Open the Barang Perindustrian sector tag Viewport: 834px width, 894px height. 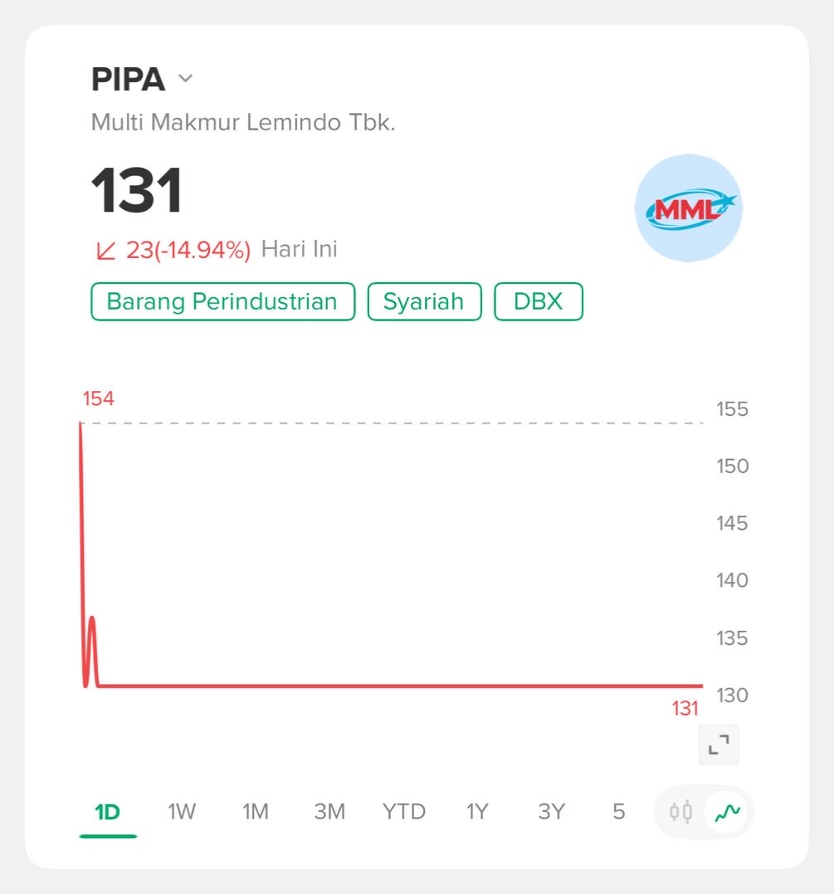point(222,301)
